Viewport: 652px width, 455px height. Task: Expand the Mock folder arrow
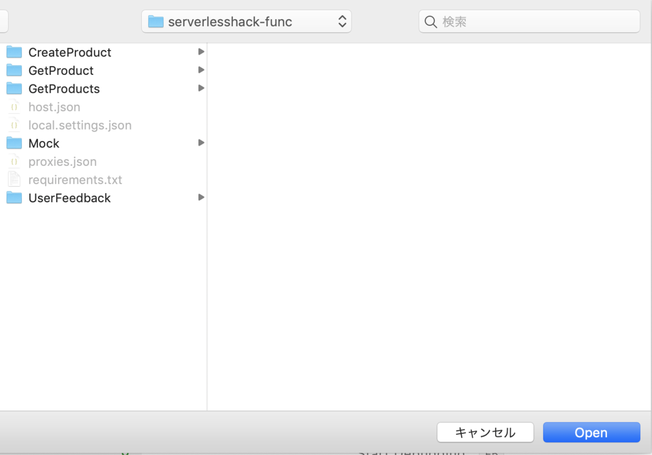click(x=201, y=143)
